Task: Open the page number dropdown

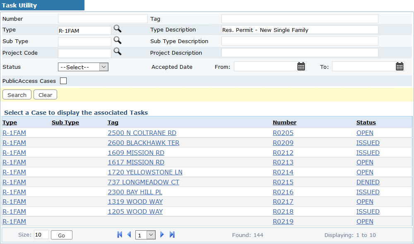Action: 146,235
